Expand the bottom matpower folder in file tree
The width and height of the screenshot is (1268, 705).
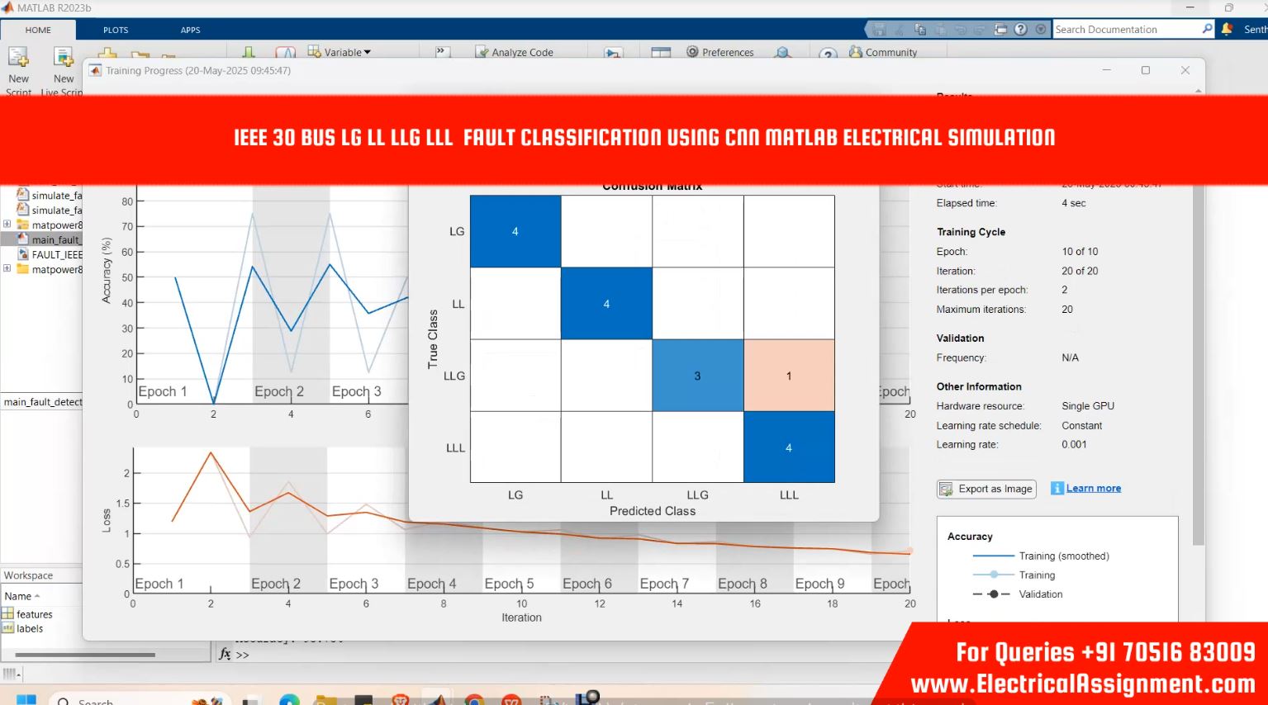(x=7, y=269)
